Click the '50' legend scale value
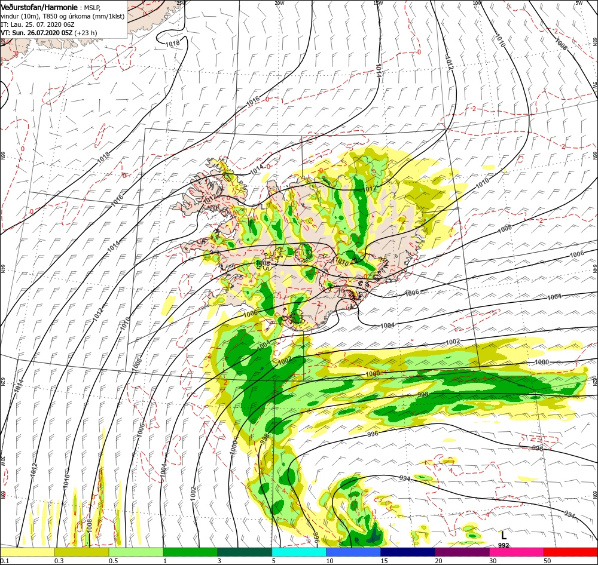Screen dimensions: 598x565 [547, 561]
